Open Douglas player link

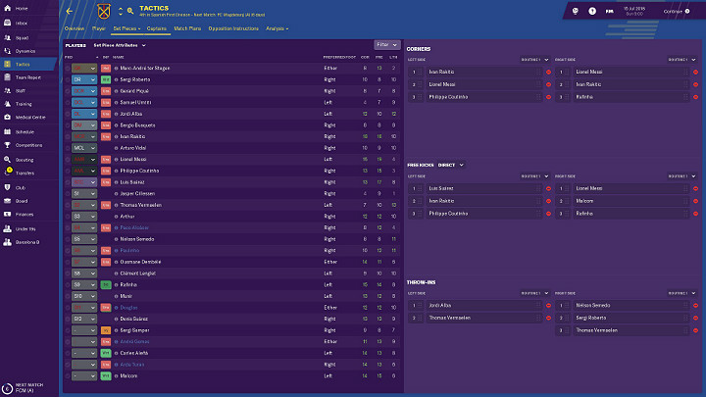coord(128,308)
